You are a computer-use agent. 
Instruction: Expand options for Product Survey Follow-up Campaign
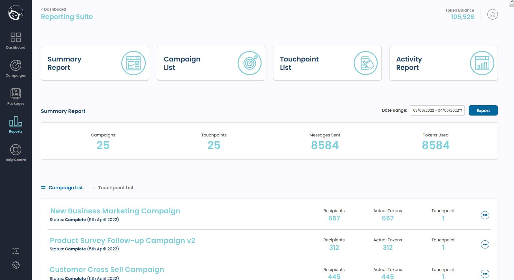485,245
